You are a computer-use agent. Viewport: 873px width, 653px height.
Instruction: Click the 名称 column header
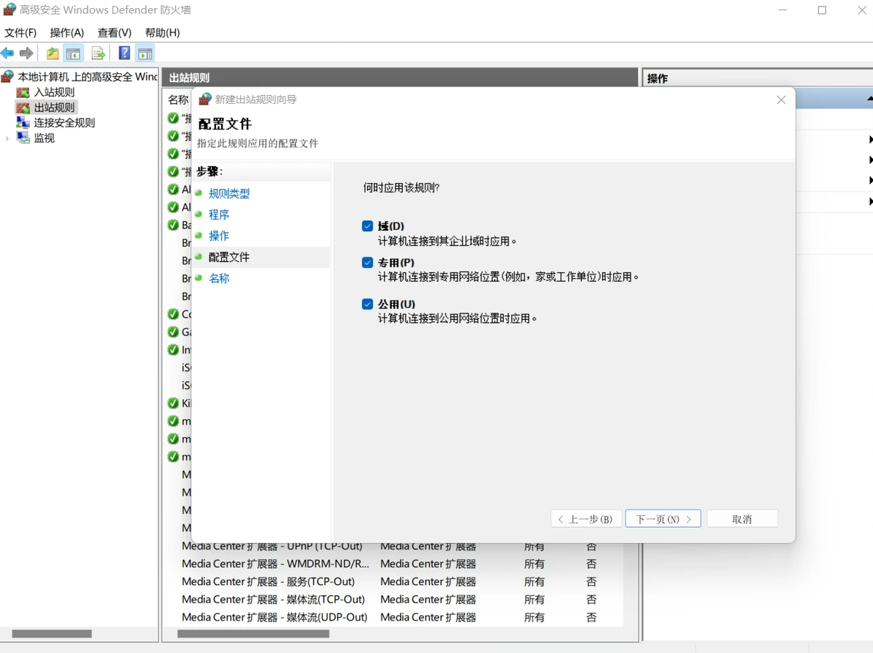178,100
